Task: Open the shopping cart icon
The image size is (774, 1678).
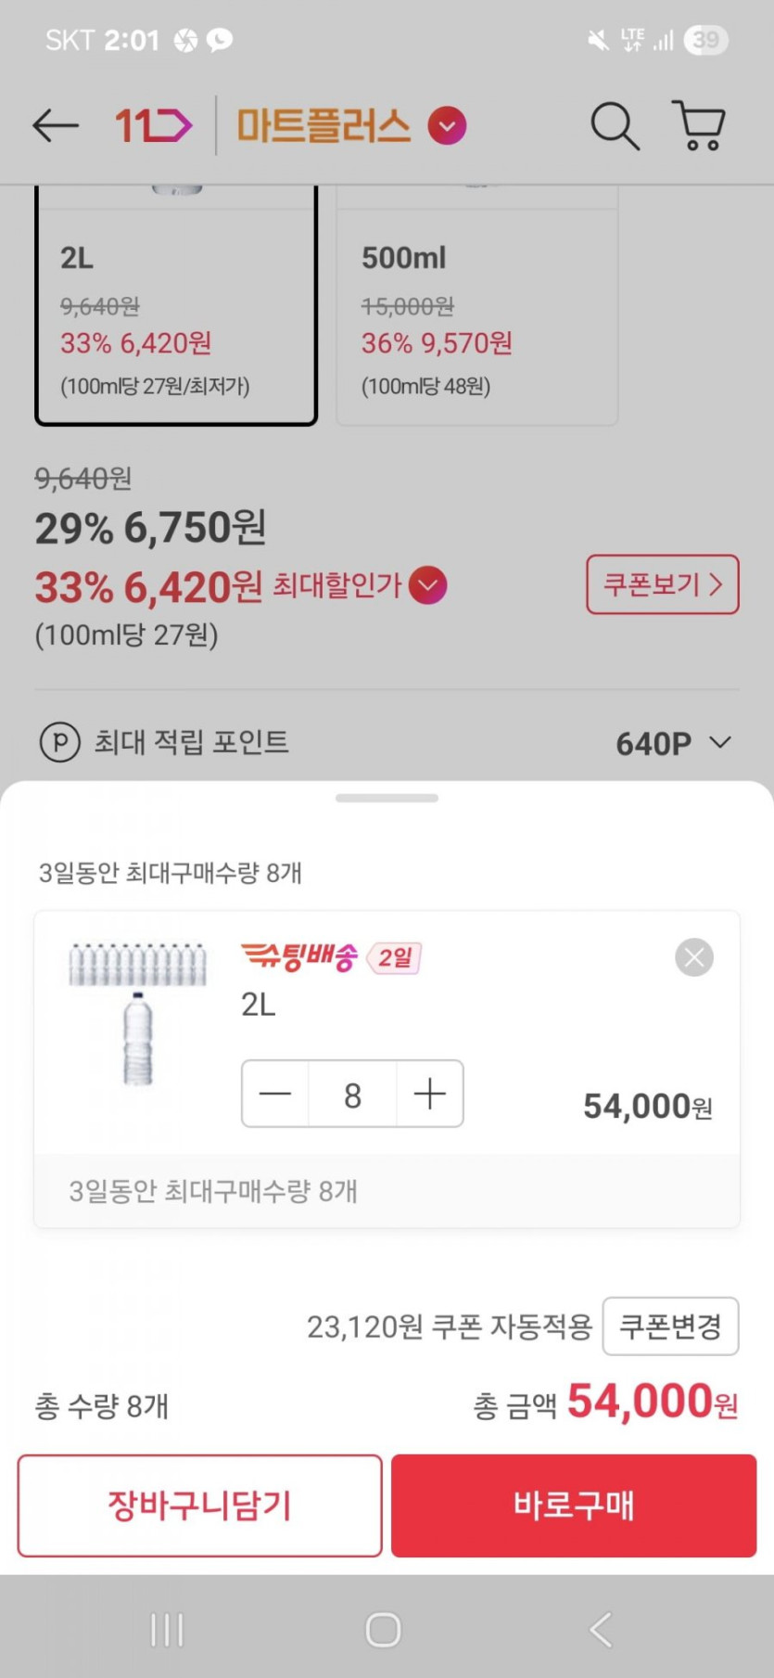Action: [699, 125]
